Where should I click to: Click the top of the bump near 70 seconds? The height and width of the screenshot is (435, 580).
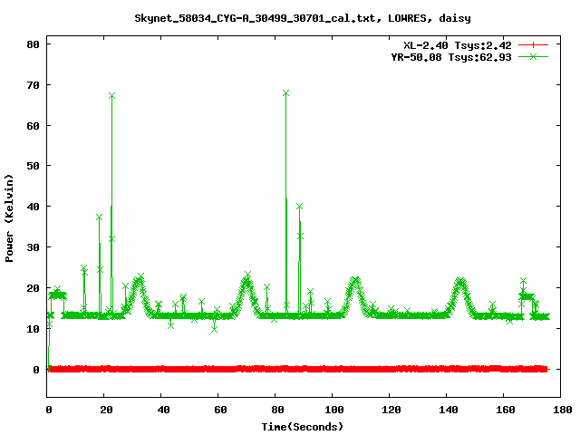pos(246,278)
